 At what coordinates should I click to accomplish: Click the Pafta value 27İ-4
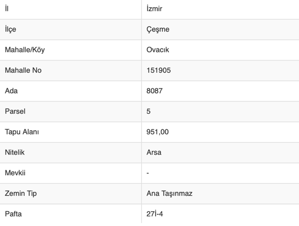click(x=155, y=214)
